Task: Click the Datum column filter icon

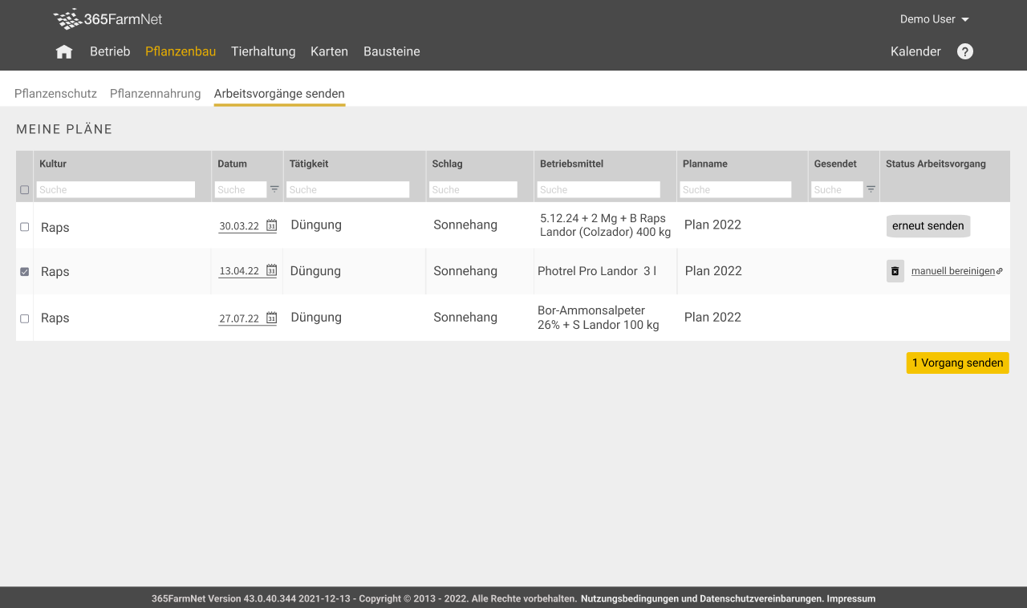Action: tap(274, 189)
